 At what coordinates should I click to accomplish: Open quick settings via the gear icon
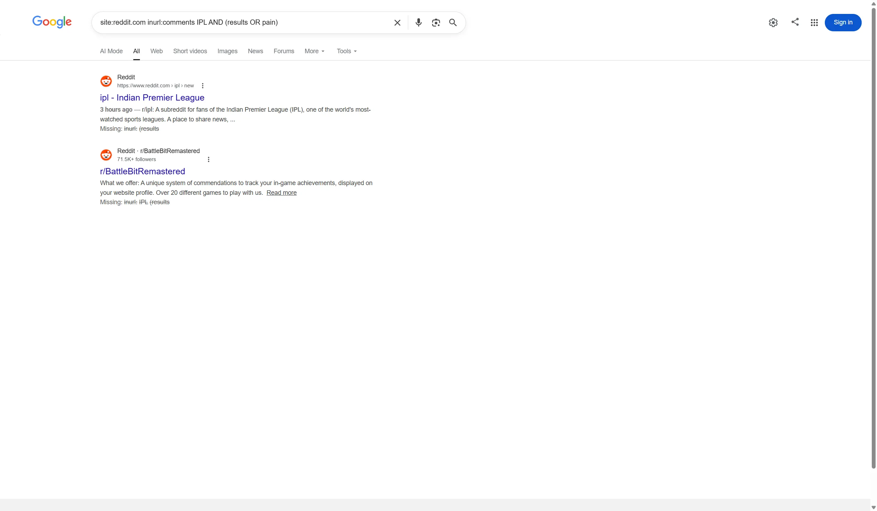[773, 22]
